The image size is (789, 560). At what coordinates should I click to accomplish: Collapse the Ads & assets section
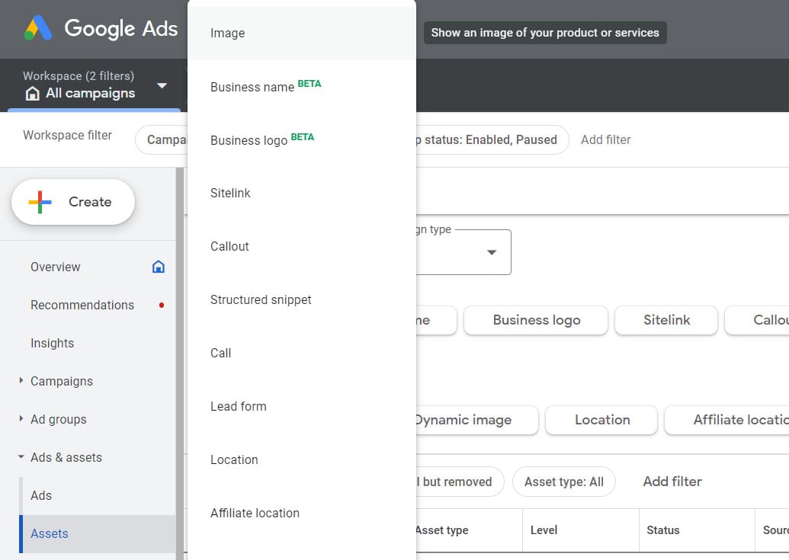click(x=21, y=457)
